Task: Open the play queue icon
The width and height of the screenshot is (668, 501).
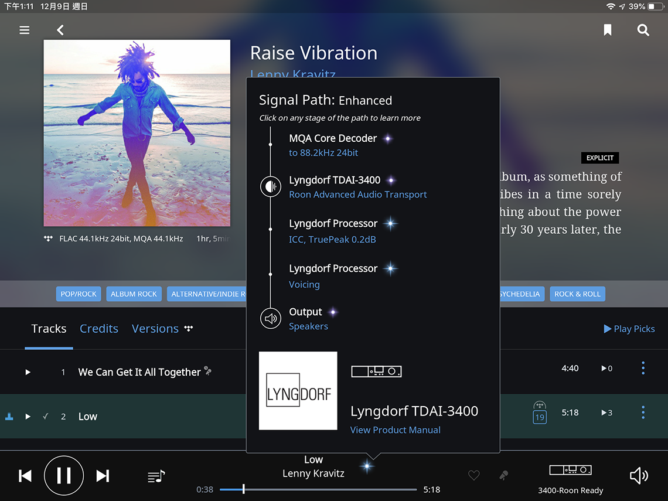Action: click(x=156, y=476)
